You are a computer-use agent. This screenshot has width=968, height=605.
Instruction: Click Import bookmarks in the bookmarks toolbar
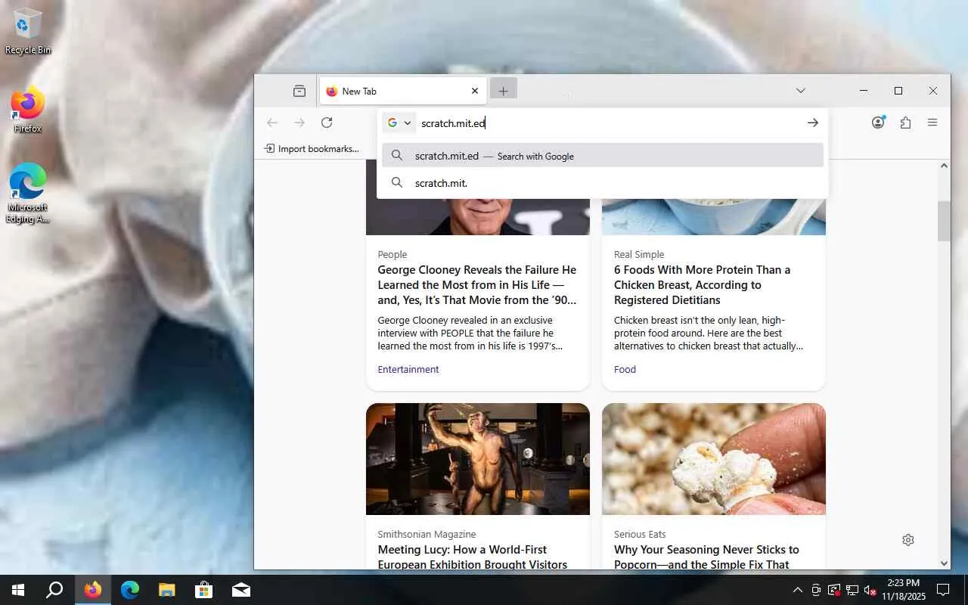312,149
